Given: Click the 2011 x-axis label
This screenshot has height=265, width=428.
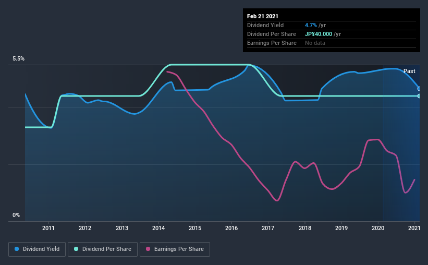Looking at the screenshot, I should tap(48, 228).
